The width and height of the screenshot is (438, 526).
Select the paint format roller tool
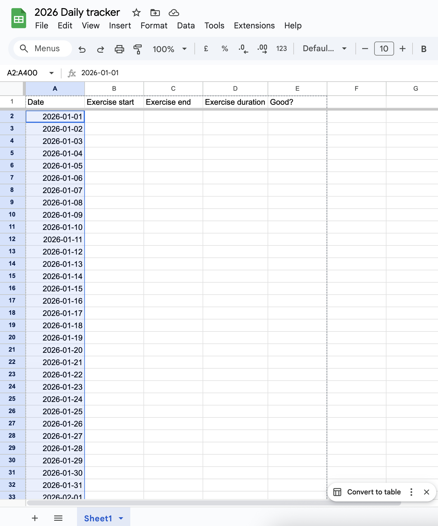point(137,49)
